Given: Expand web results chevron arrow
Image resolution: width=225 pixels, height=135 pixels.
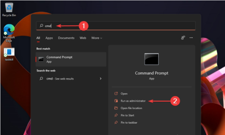Looking at the screenshot, I should (101, 79).
